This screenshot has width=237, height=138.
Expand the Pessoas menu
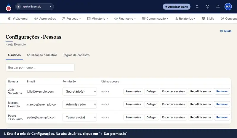tap(71, 18)
